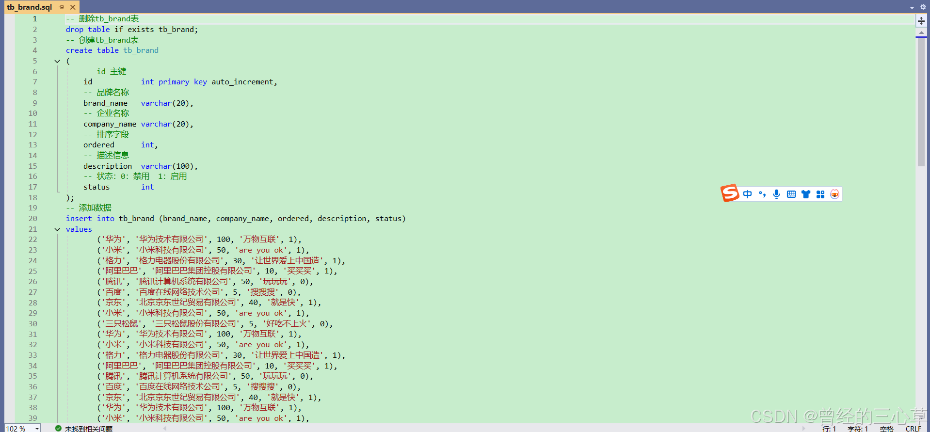Click the editor split handle icon
Viewport: 930px width, 432px height.
click(x=921, y=21)
